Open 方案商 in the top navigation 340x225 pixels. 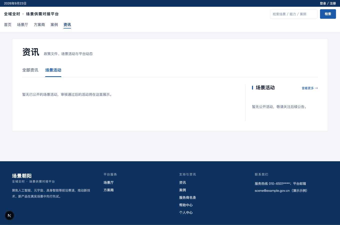(39, 25)
